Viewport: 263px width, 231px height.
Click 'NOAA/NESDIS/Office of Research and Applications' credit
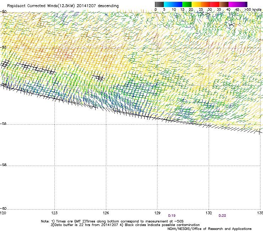(209, 229)
